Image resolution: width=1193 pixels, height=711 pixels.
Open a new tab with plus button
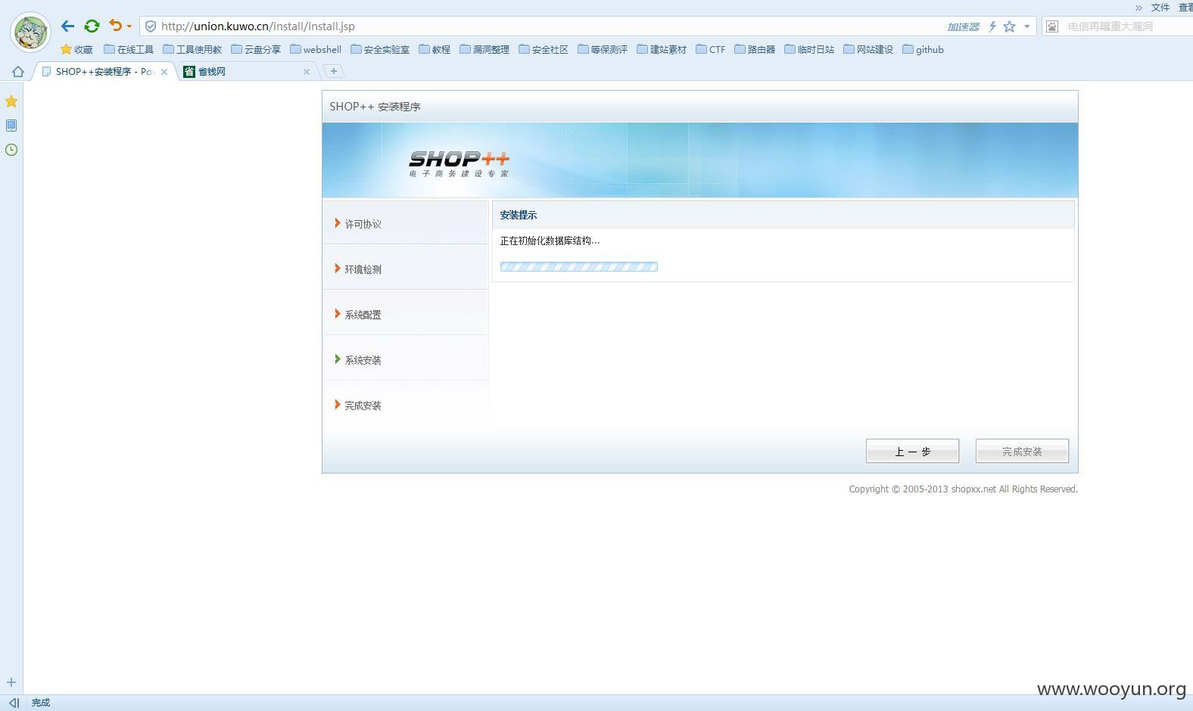tap(333, 71)
